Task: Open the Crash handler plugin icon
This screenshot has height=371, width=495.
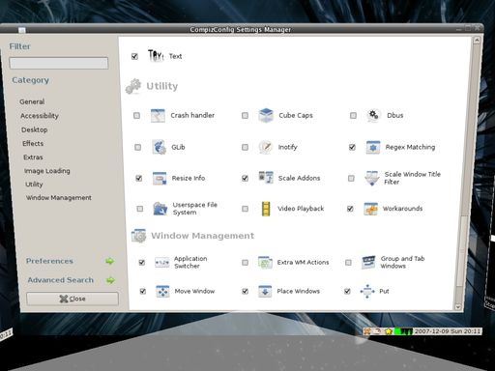Action: (x=158, y=116)
